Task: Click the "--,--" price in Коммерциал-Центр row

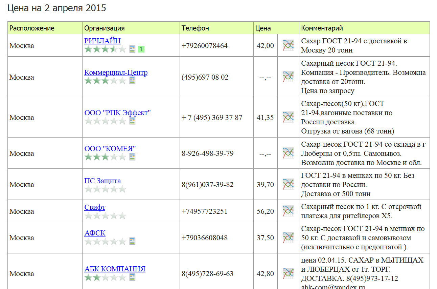Action: coord(266,77)
